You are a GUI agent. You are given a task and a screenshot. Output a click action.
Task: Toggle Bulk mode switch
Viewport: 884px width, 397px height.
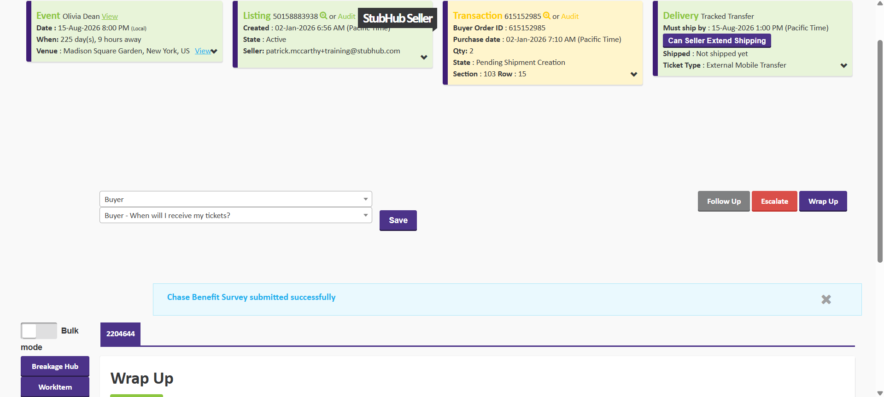[39, 331]
